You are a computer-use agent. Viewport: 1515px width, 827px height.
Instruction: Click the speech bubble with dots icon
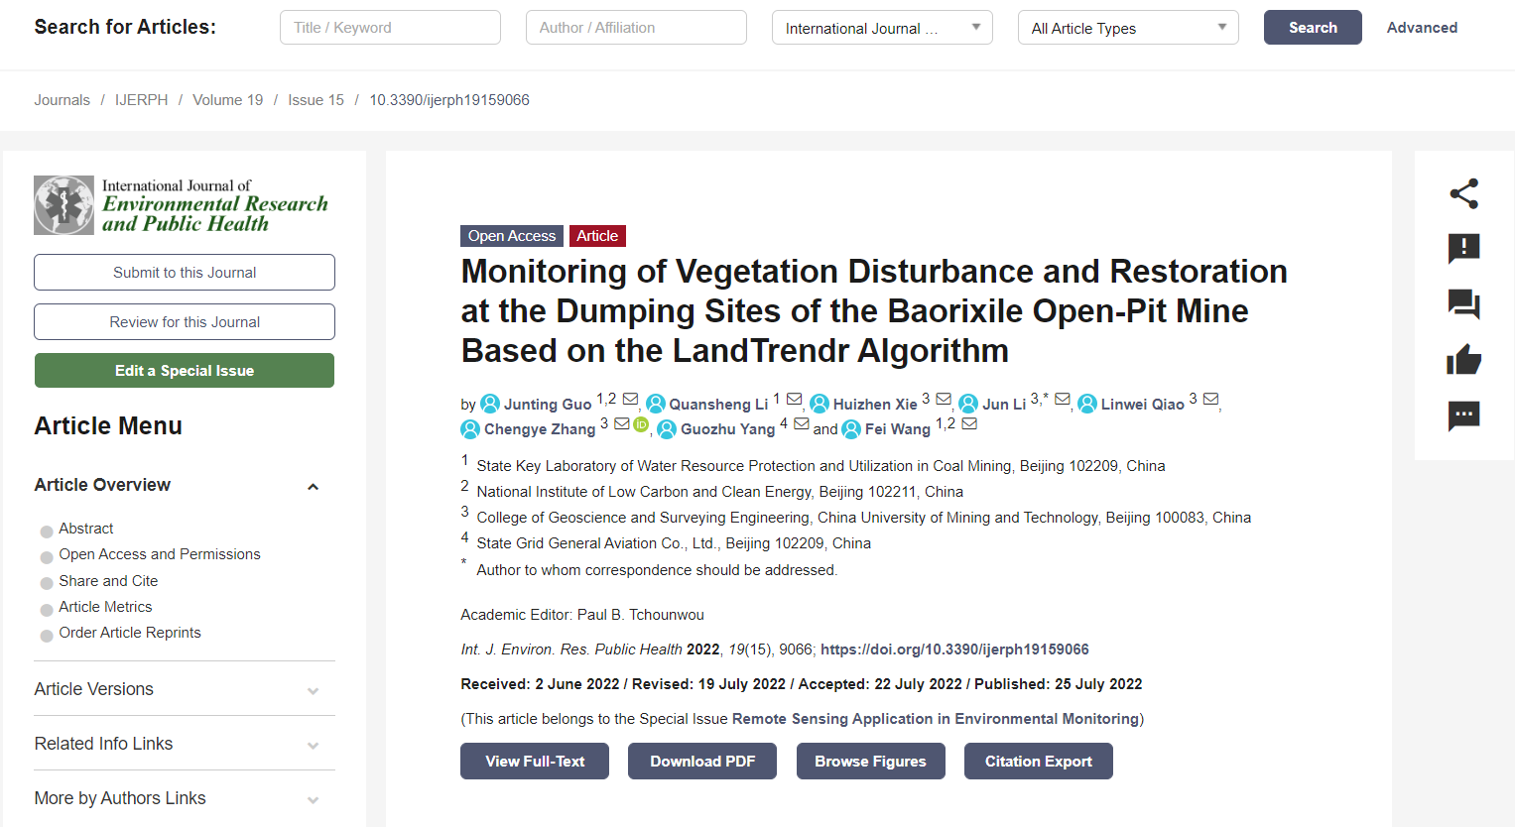[1463, 415]
